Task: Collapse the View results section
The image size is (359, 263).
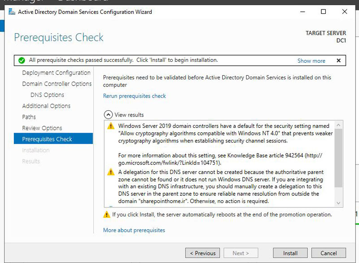Action: point(108,115)
